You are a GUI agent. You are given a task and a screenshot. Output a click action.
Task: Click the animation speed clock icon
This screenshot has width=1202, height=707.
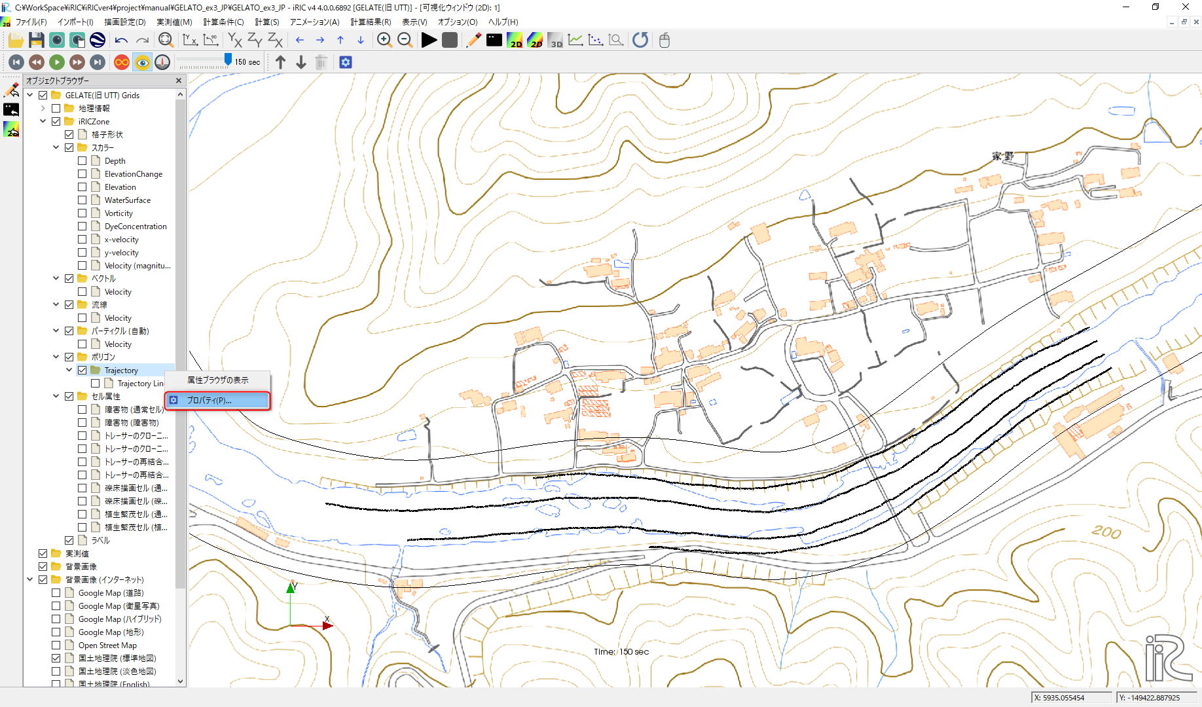tap(162, 62)
